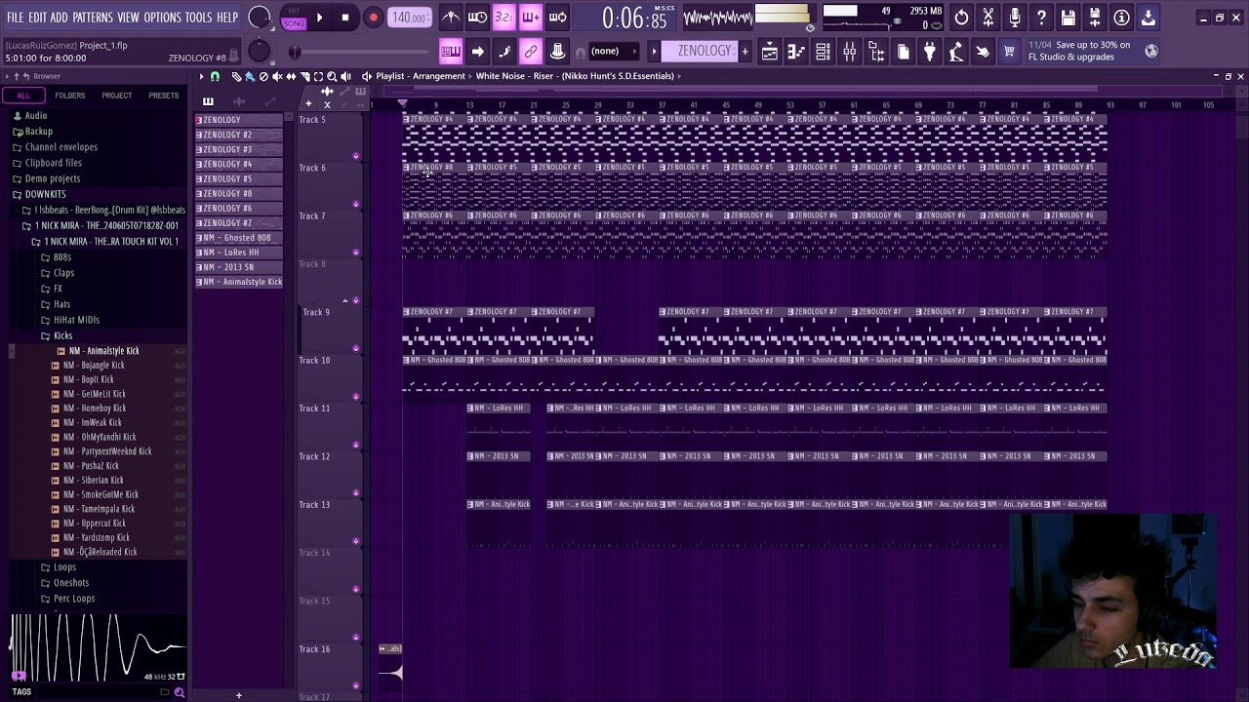Select the ALL browser tab
This screenshot has width=1249, height=702.
23,96
